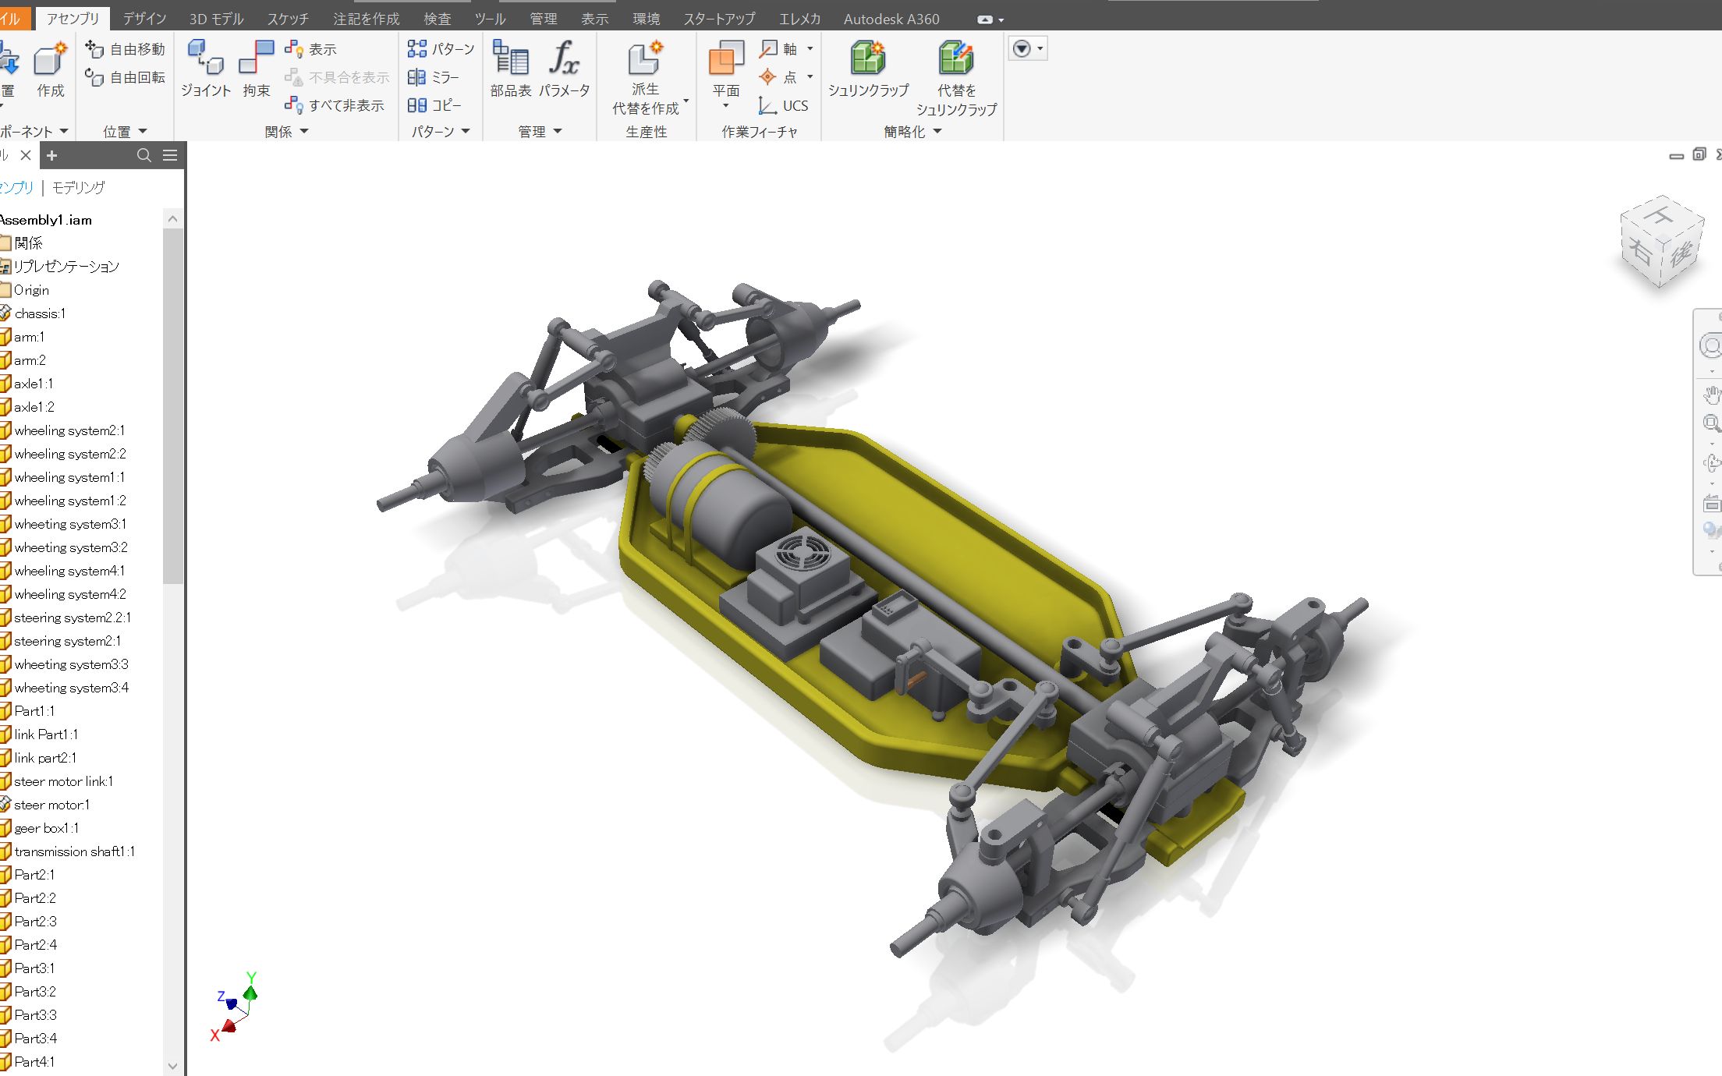Click the ジョイント (Joint) tool icon
The height and width of the screenshot is (1076, 1722).
click(x=205, y=59)
